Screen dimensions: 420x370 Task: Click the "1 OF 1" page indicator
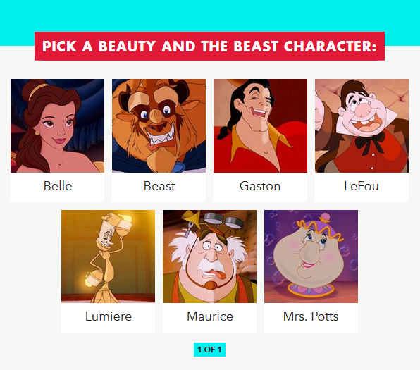tap(210, 350)
